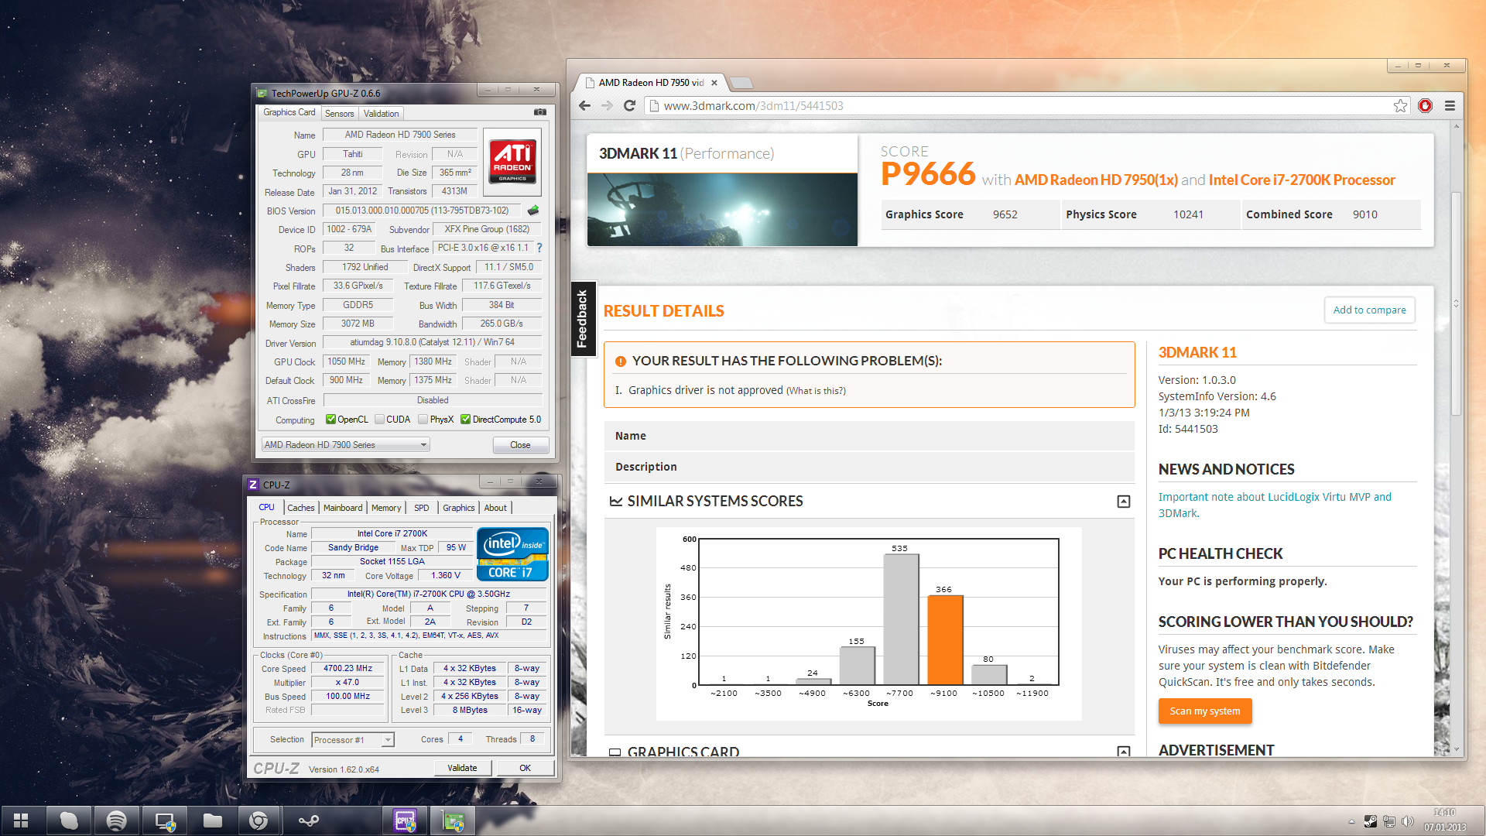Click the Scan my system button
This screenshot has width=1486, height=836.
(1204, 711)
